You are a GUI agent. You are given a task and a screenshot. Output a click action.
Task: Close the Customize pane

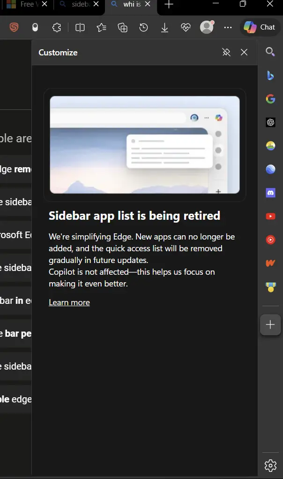click(244, 52)
